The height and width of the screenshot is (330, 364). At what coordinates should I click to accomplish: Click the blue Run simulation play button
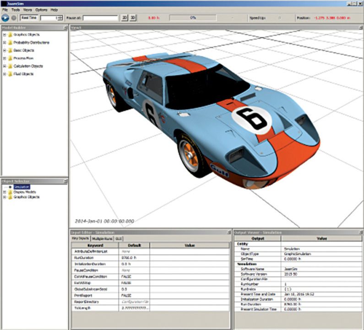[x=5, y=18]
